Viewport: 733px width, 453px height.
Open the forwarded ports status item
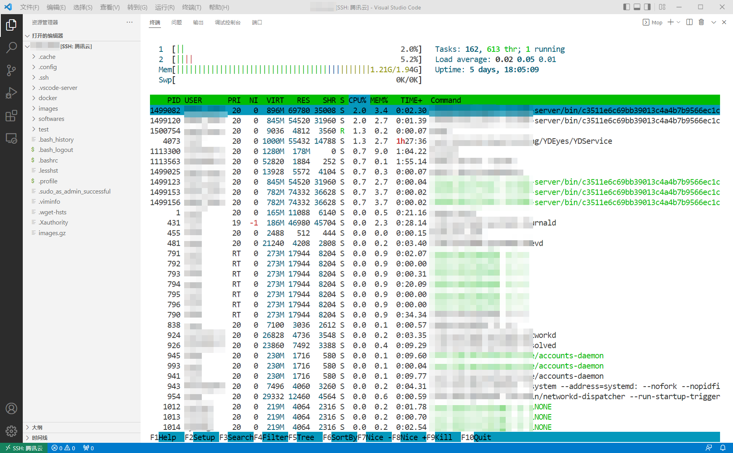pyautogui.click(x=88, y=448)
